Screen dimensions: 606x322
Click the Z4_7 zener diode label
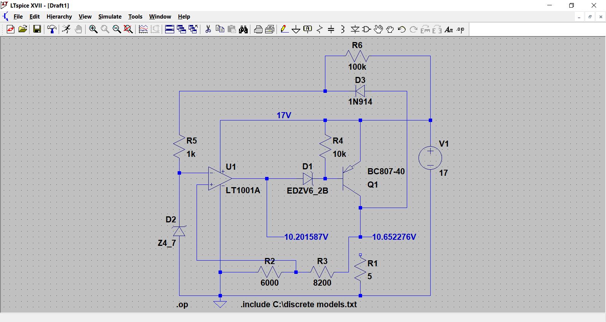pos(167,243)
